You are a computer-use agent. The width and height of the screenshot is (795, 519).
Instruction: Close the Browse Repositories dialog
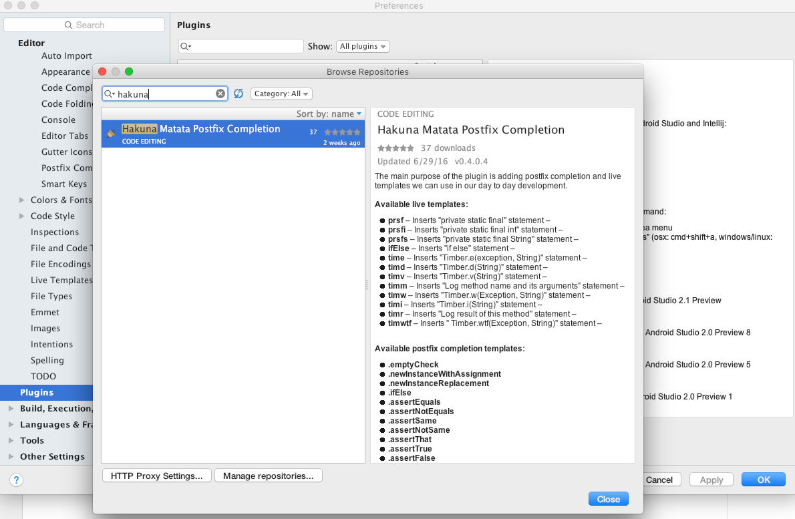point(609,499)
